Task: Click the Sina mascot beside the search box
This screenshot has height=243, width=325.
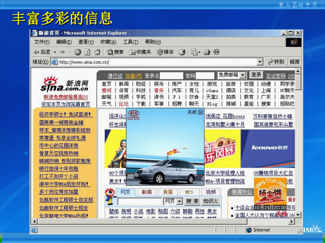Action: click(x=110, y=196)
